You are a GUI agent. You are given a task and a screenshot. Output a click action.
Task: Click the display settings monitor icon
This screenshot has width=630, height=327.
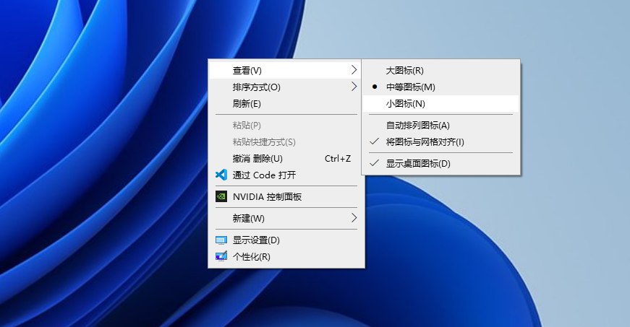[x=221, y=240]
